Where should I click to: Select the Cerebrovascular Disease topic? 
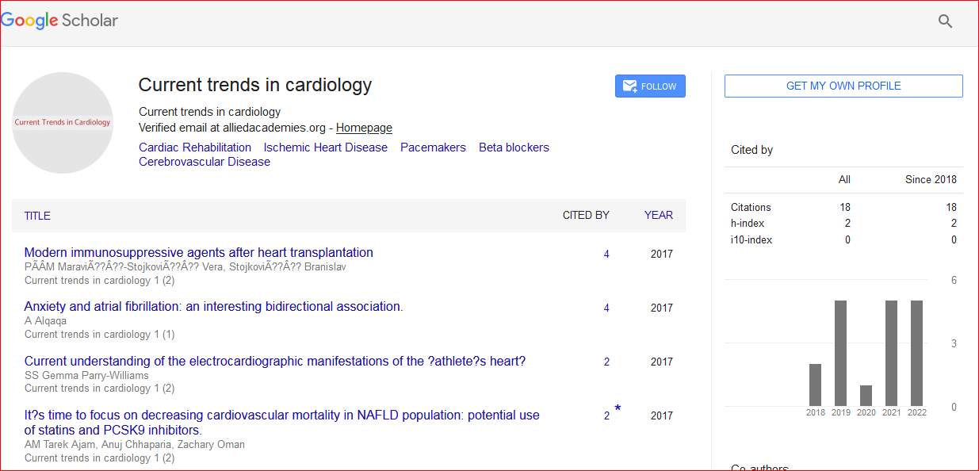205,162
